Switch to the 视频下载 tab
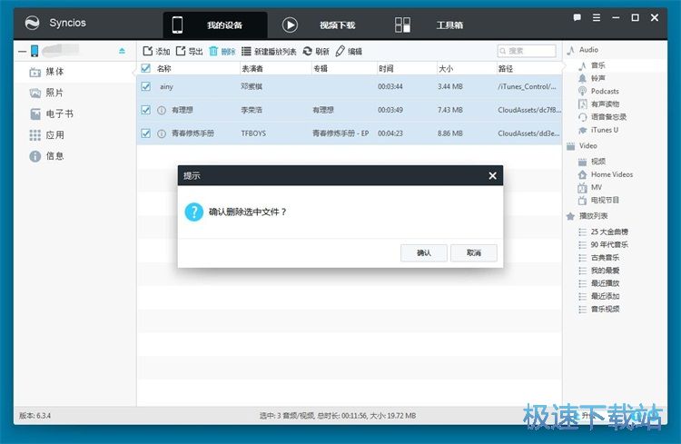The height and width of the screenshot is (444, 681). click(x=319, y=25)
